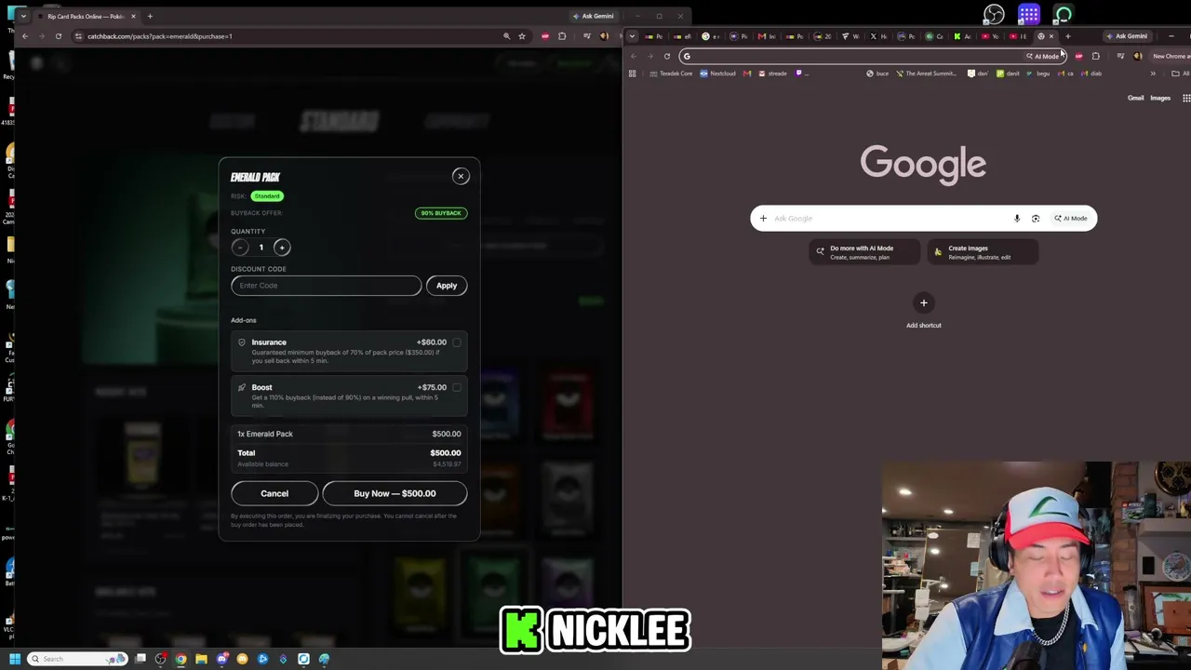Open The Arrest Summit bookmark
This screenshot has width=1191, height=670.
point(926,74)
